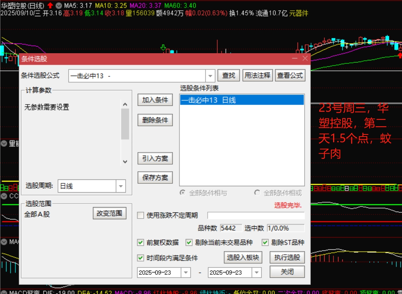Click the 关闭 button
Screen dimensions: 402x294
pyautogui.click(x=287, y=272)
